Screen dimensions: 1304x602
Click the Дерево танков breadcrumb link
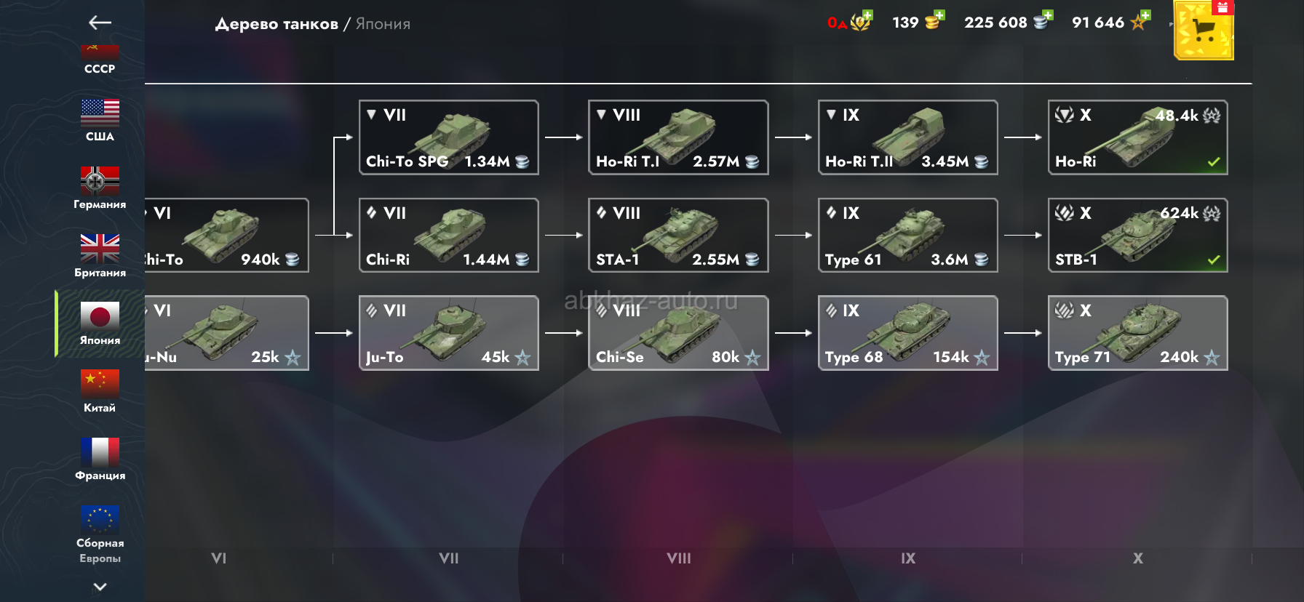coord(277,24)
